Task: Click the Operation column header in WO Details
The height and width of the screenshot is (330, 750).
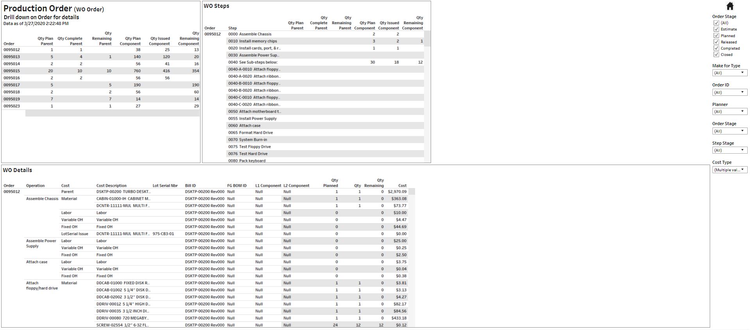Action: (x=35, y=186)
